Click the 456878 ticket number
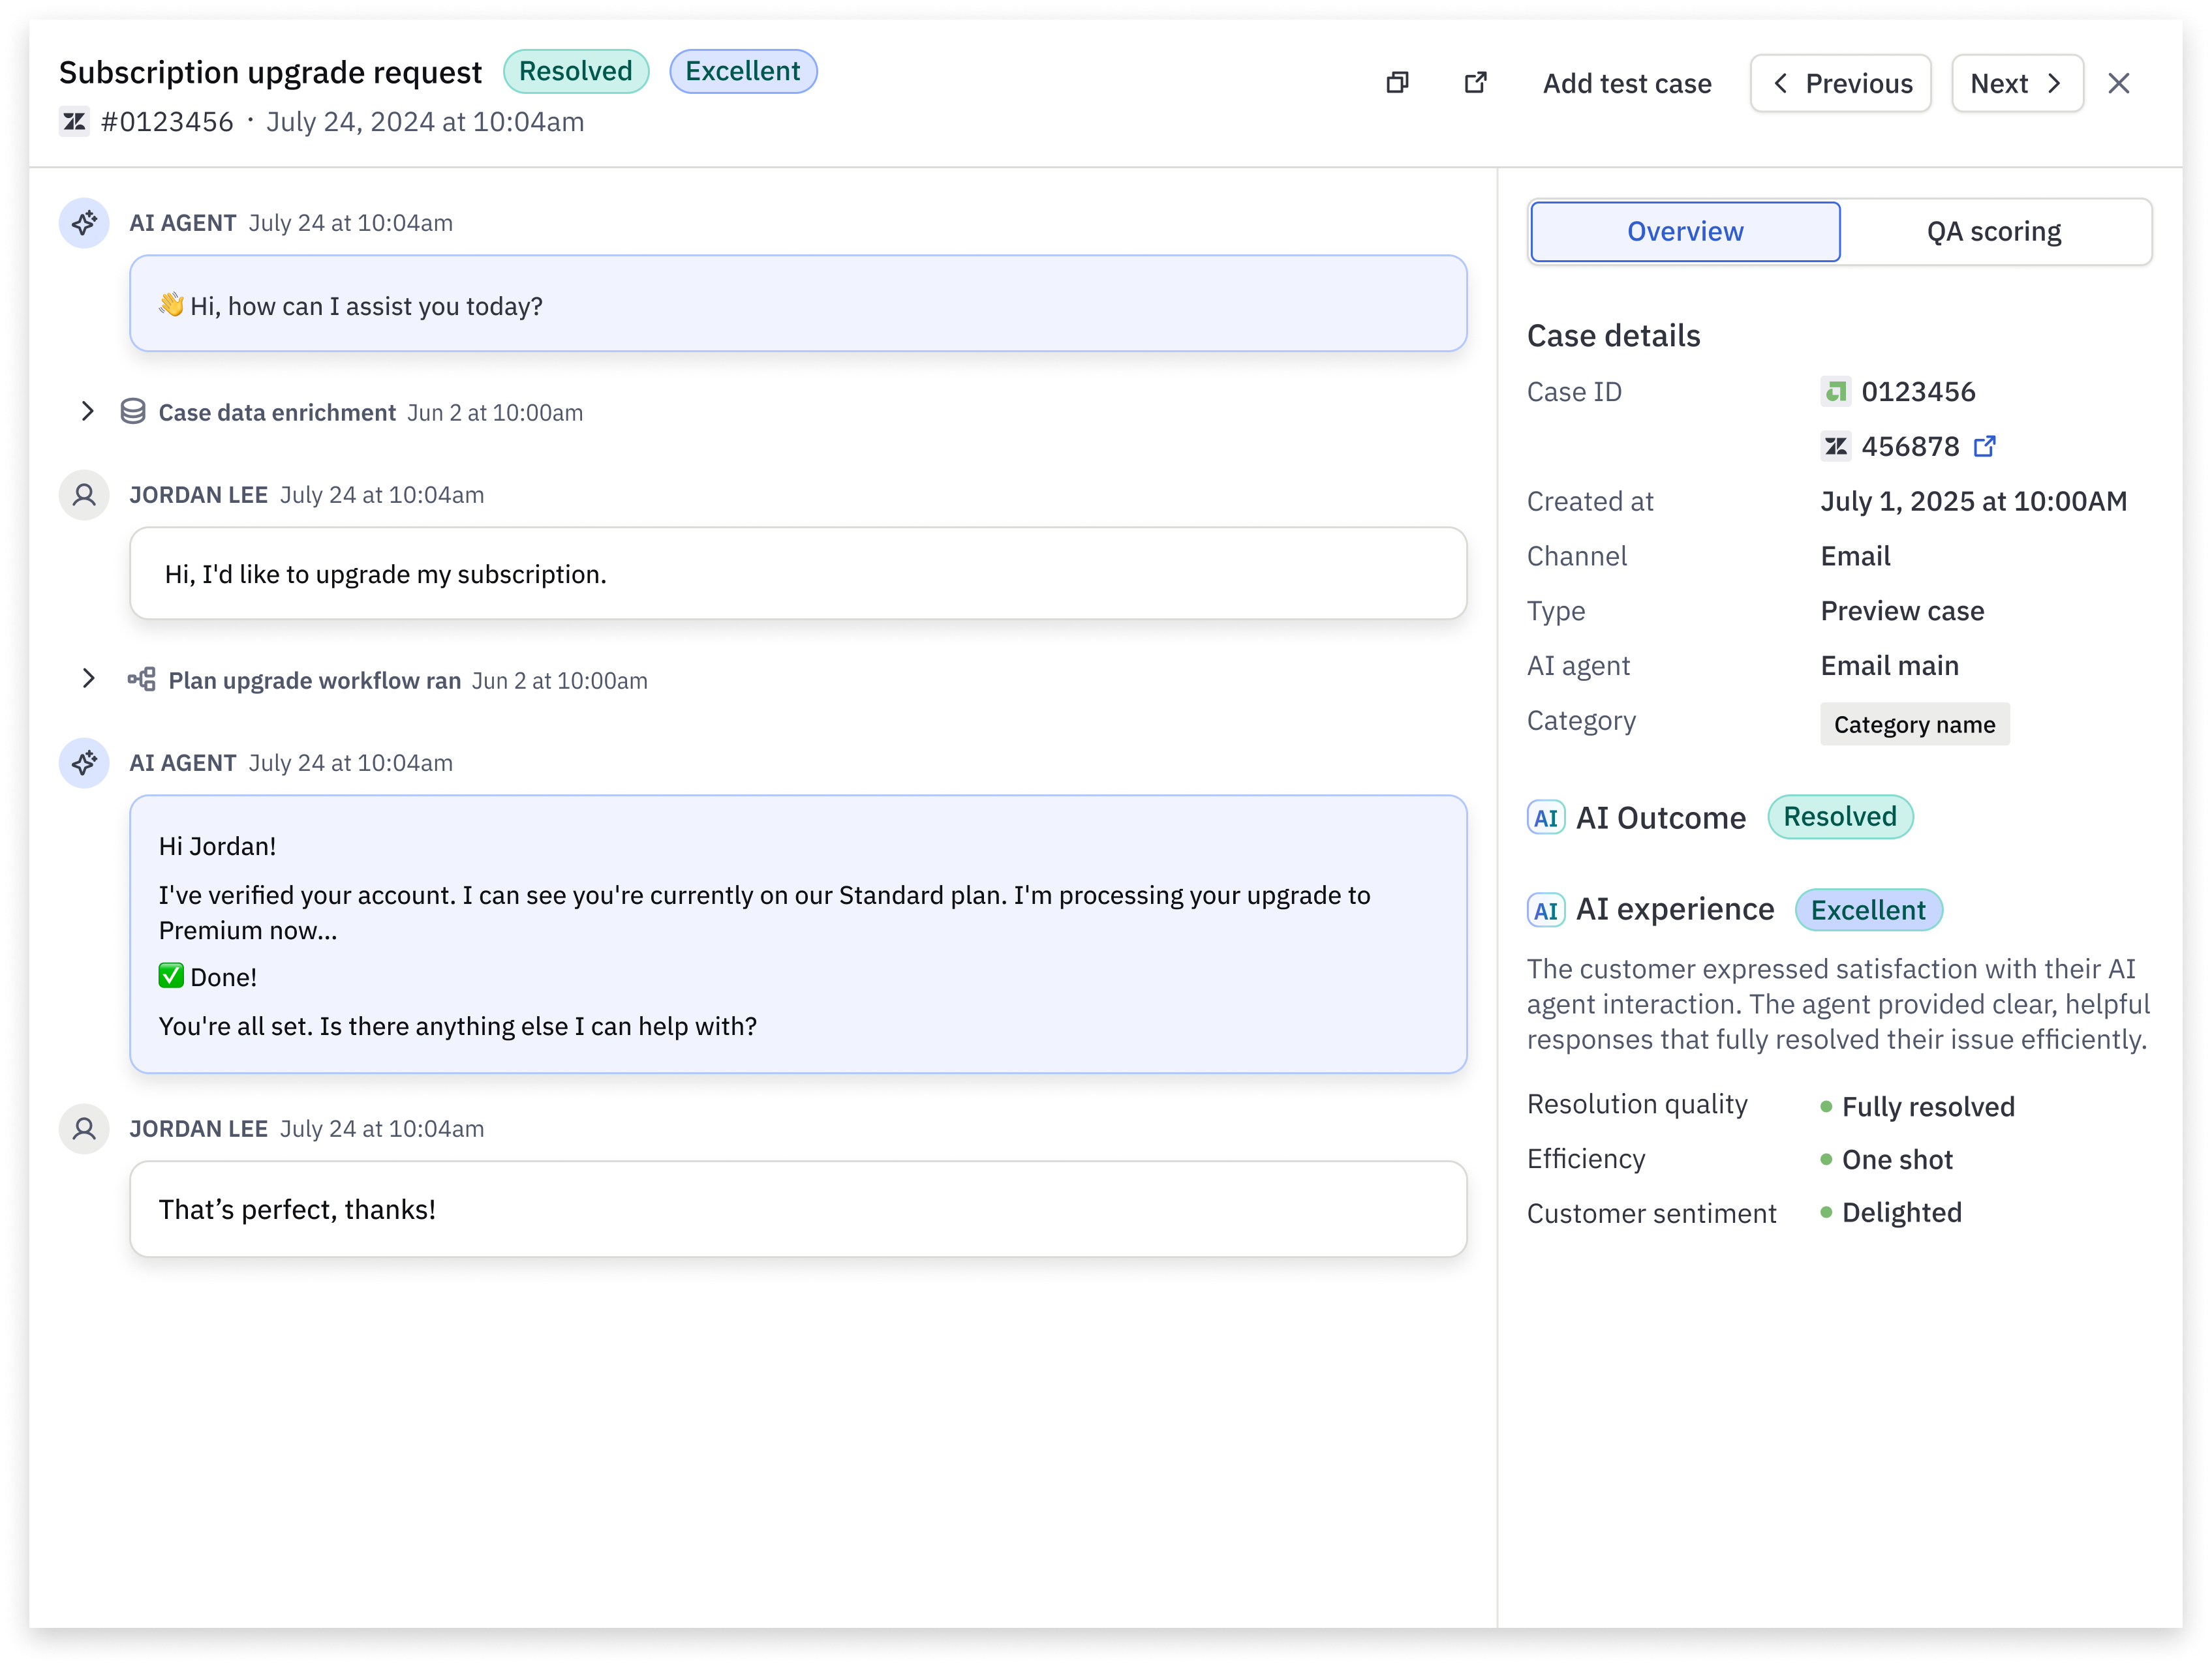The image size is (2212, 1667). 1910,445
